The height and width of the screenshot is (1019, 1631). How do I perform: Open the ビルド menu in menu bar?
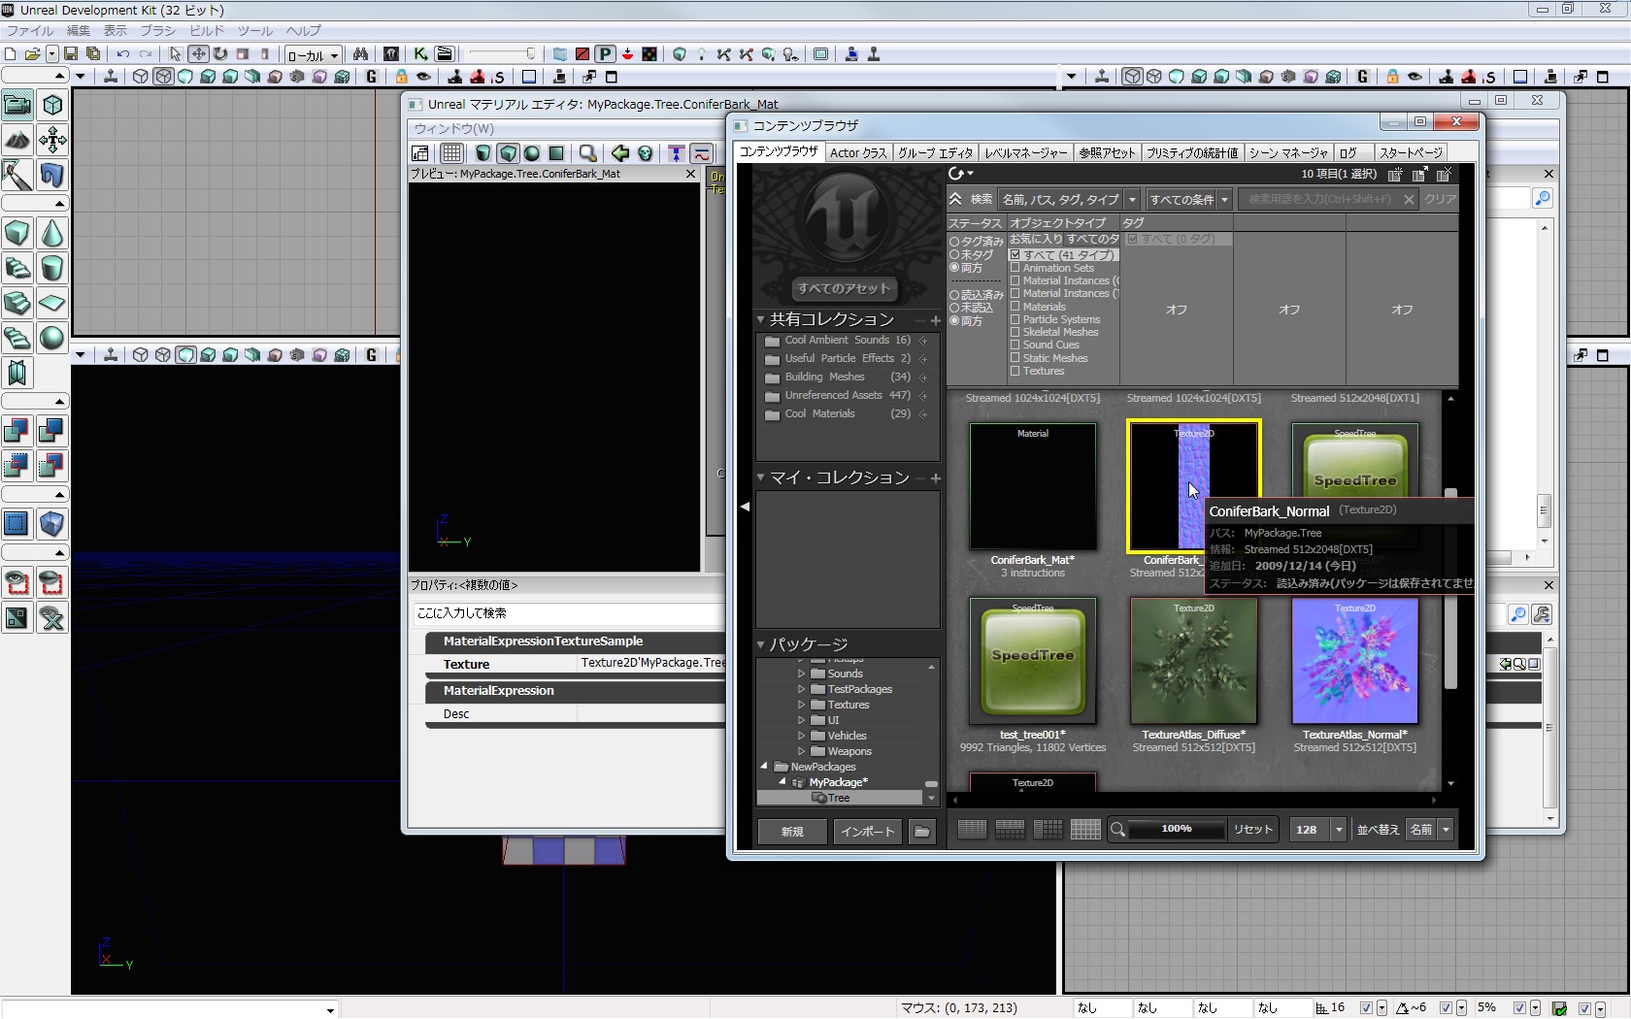[207, 31]
